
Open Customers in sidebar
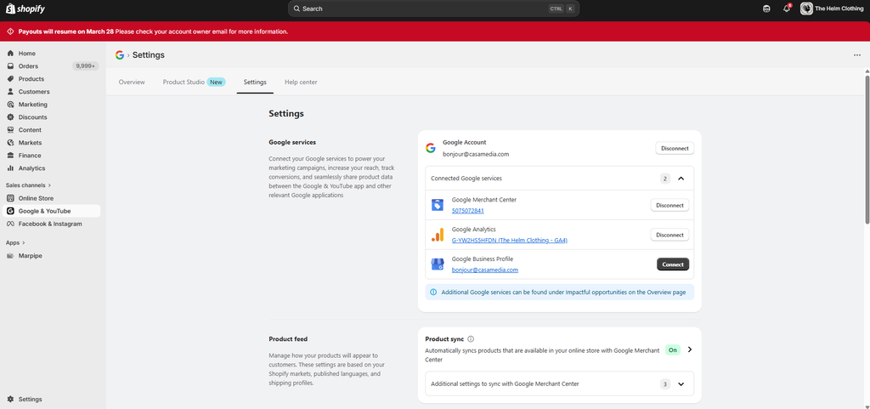click(x=34, y=92)
